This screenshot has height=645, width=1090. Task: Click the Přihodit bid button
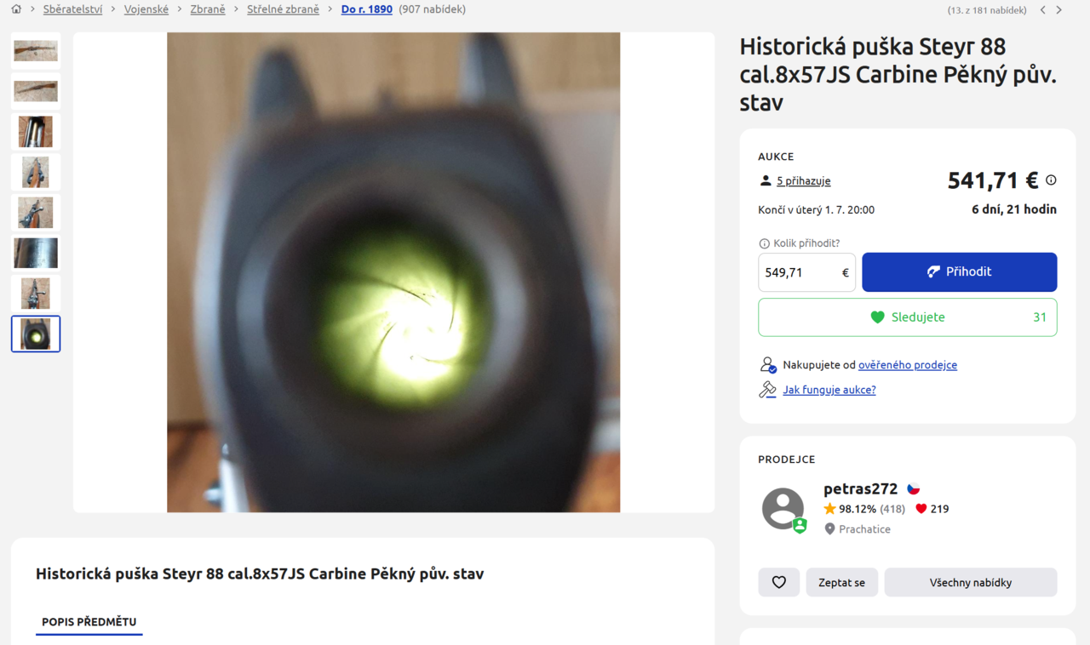[959, 272]
